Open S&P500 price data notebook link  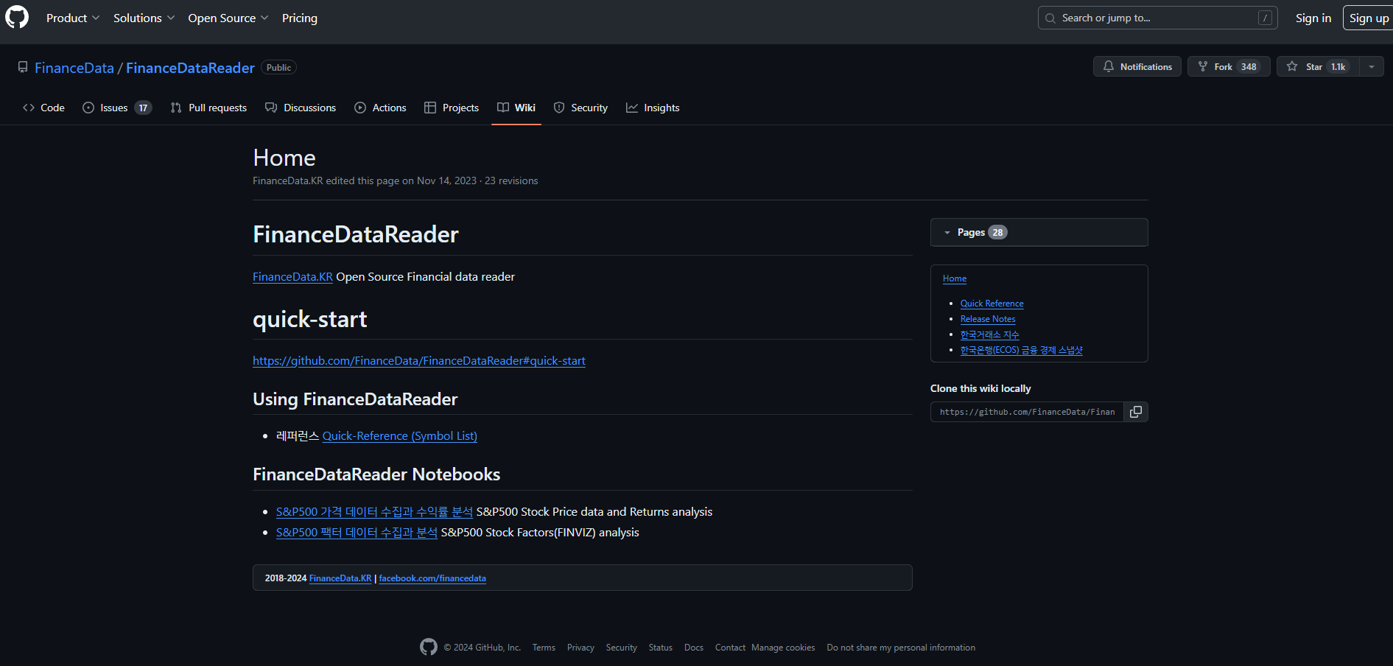374,512
